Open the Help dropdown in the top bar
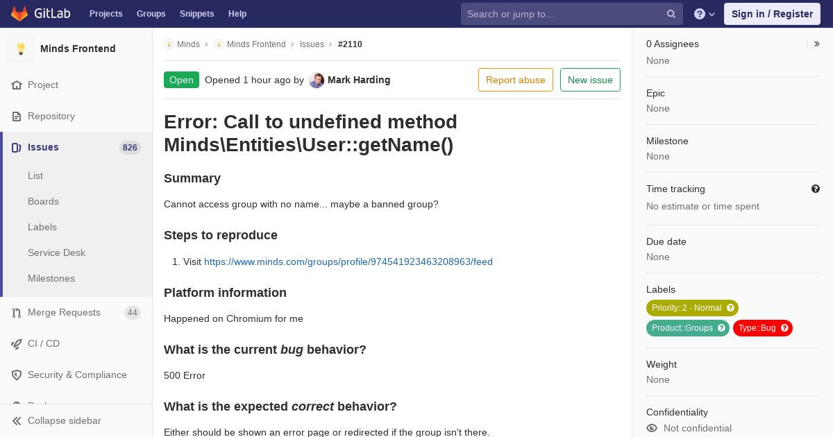 [705, 14]
